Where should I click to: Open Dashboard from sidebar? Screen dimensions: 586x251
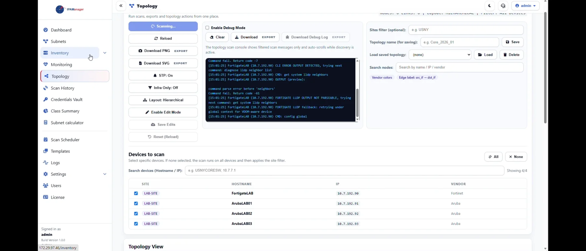tap(61, 30)
